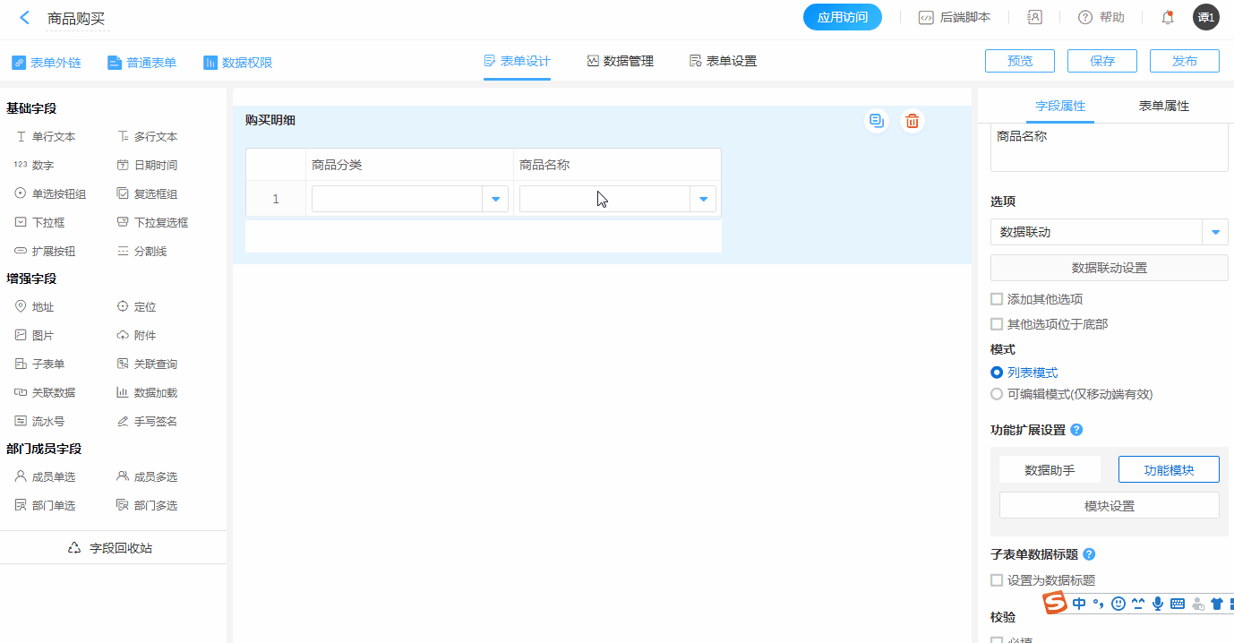Open 后端脚本 backend script editor
Viewport: 1234px width, 643px height.
955,17
